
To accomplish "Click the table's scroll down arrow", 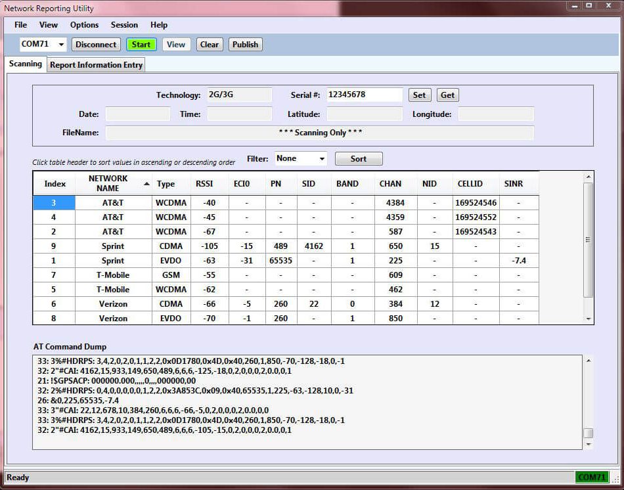I will point(589,319).
